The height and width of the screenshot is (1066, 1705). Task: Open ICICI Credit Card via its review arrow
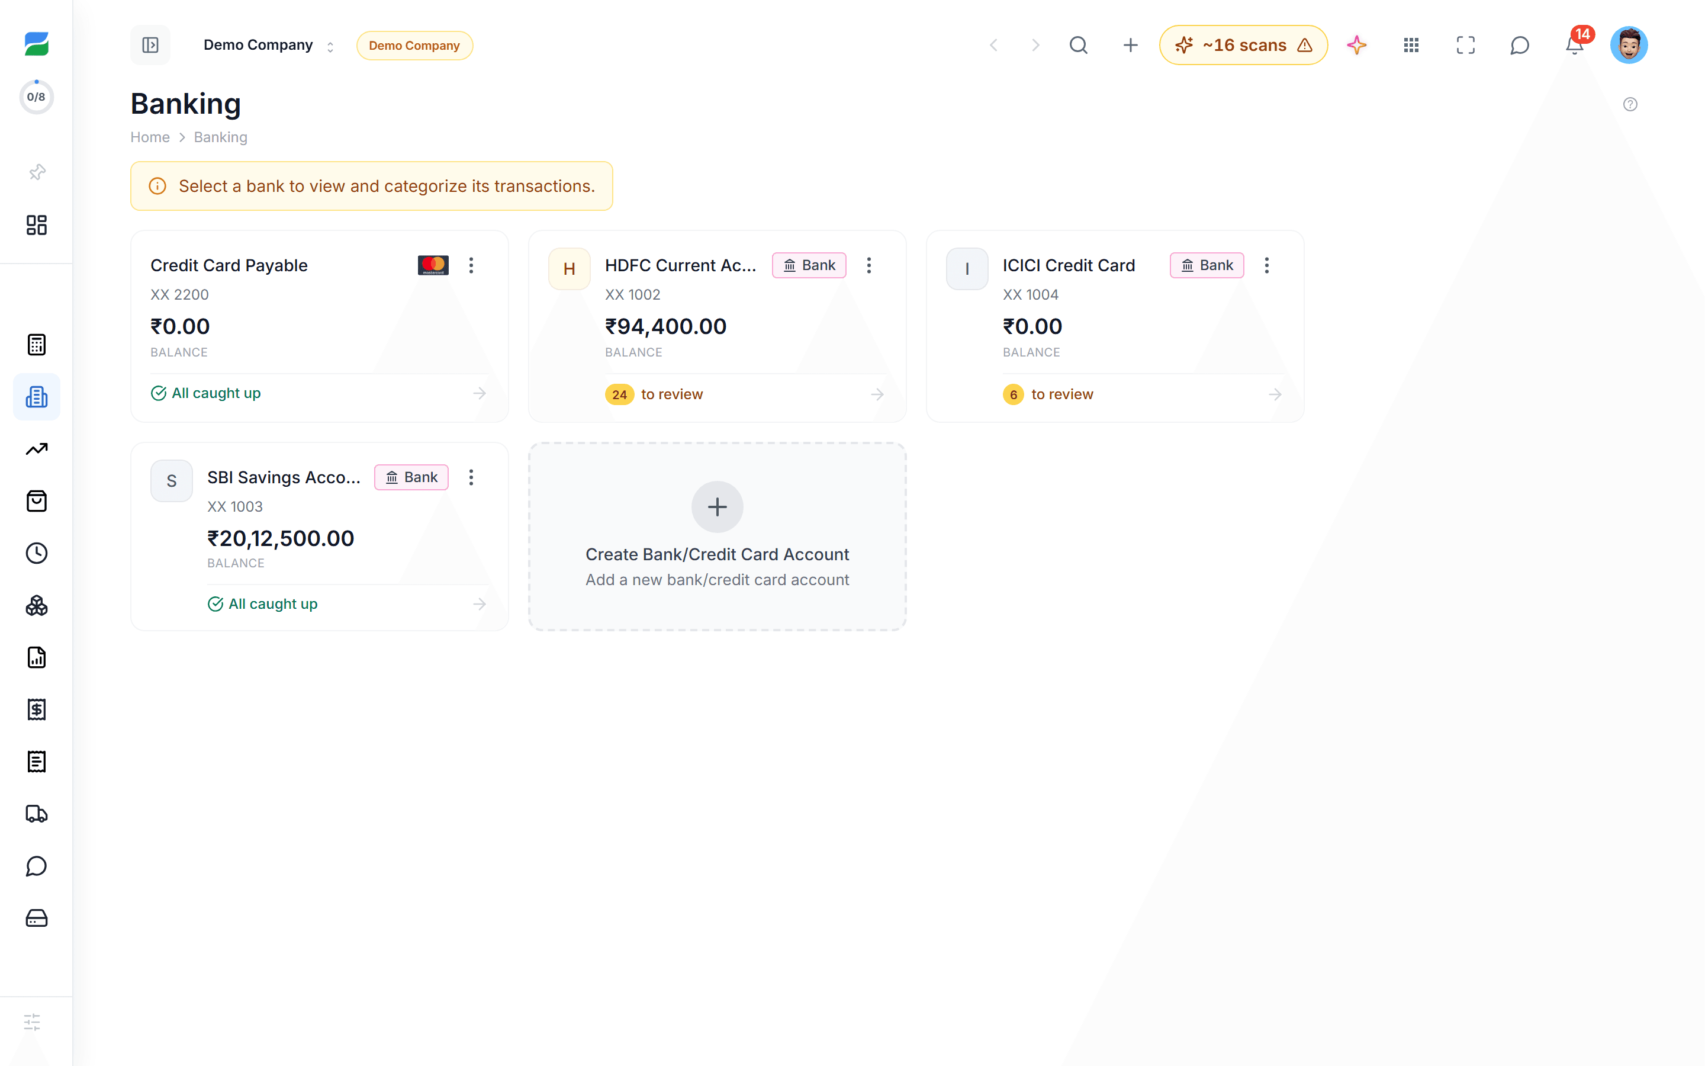[1275, 394]
